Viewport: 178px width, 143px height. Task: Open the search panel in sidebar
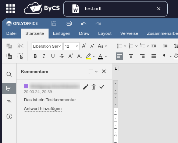[9, 74]
